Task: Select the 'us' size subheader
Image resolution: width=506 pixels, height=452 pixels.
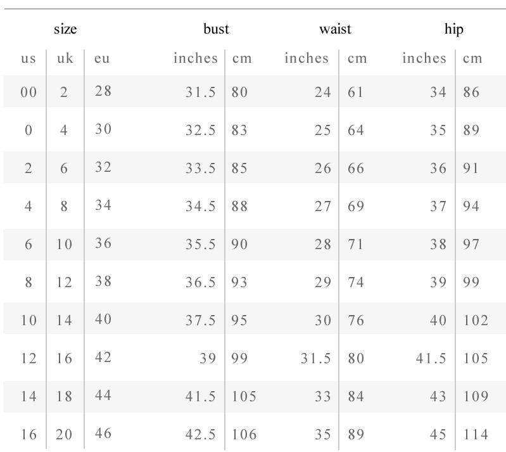Action: click(x=28, y=59)
